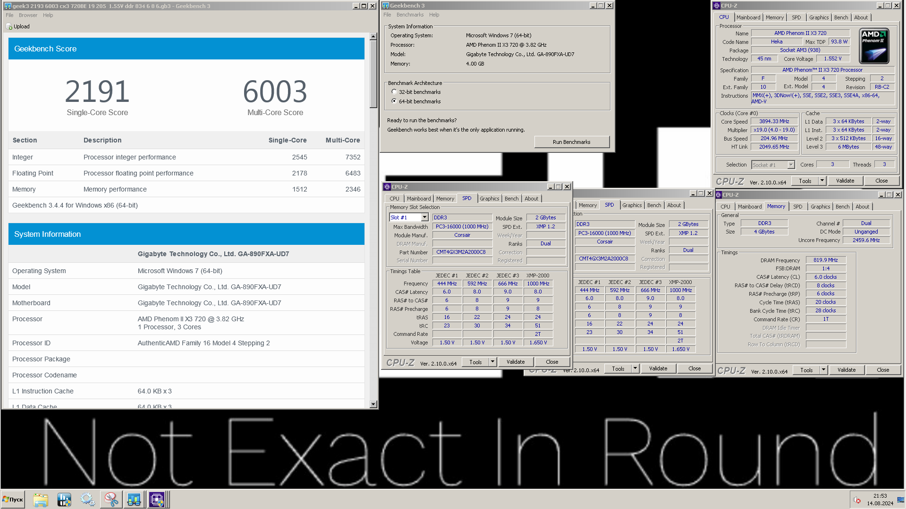Screen dimensions: 906x509
Task: Open File menu in Geekbench results window
Action: [x=9, y=15]
